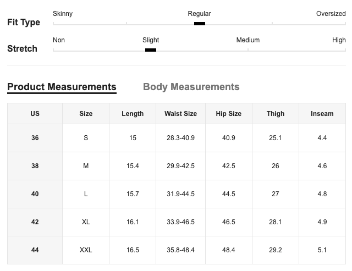Click the Waist Size column header
352x271 pixels.
click(x=180, y=114)
